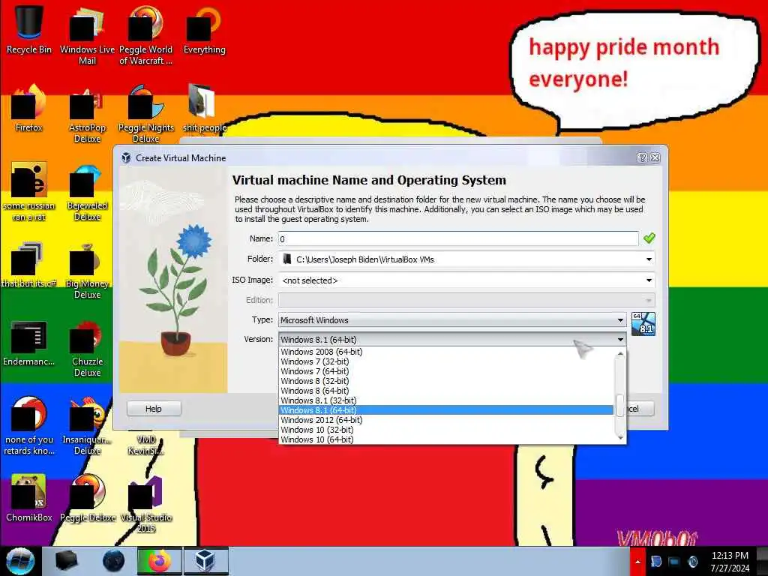Choose Windows 10 (64-bit) version
Screen dimensions: 768x576
(x=446, y=439)
